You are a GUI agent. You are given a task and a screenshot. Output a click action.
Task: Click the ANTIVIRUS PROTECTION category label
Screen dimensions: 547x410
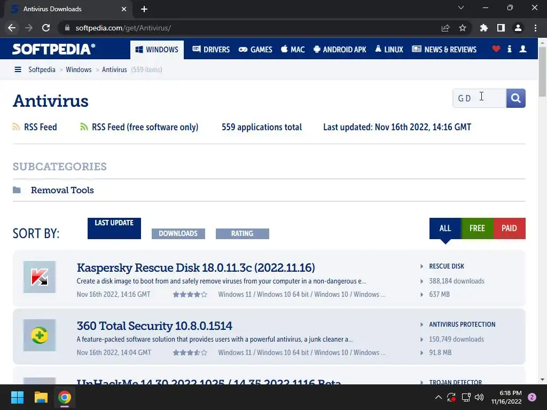(x=462, y=325)
